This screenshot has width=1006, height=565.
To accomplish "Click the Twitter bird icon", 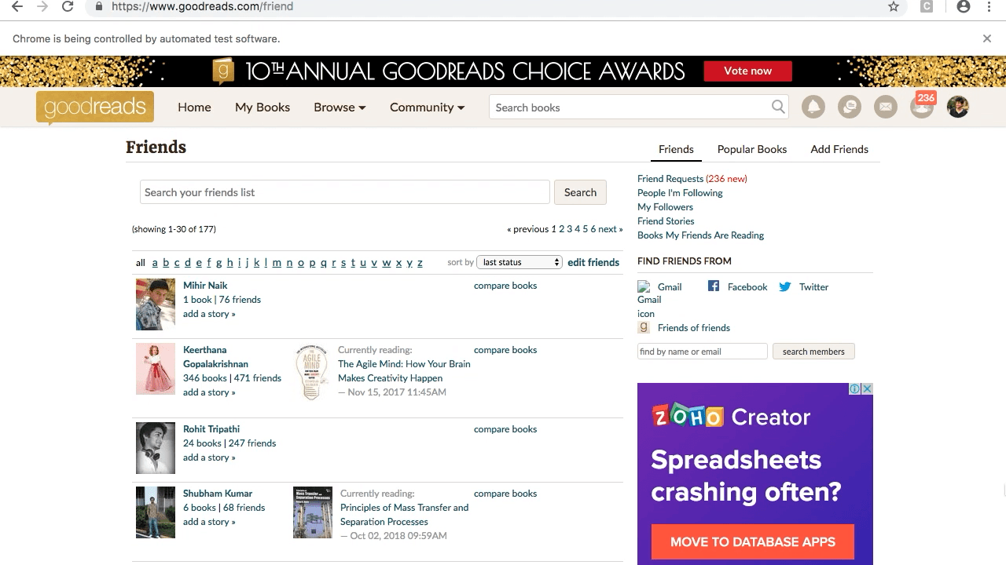I will point(785,286).
